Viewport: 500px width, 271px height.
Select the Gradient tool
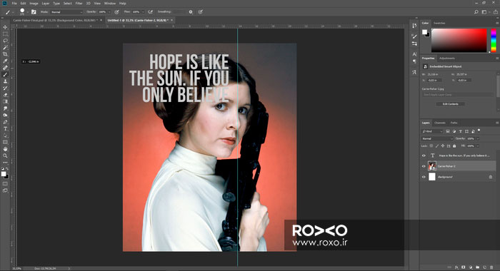(x=5, y=101)
